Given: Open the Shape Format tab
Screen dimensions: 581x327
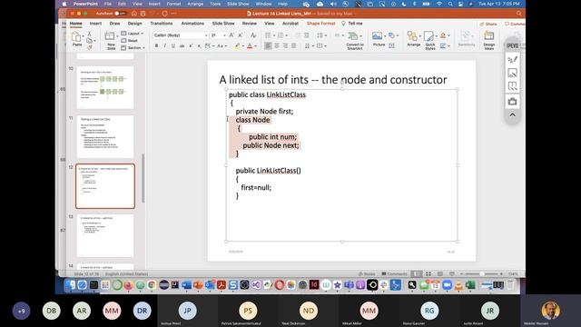Looking at the screenshot, I should (320, 24).
